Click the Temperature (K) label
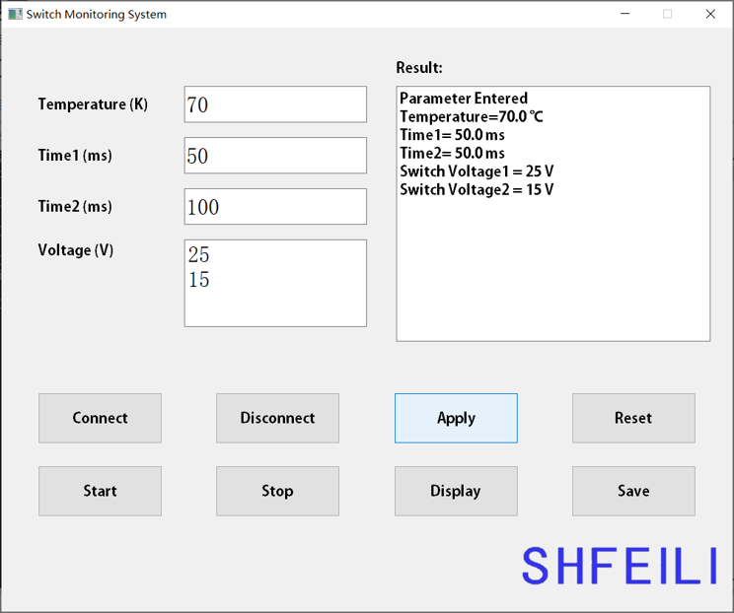734x613 pixels. pos(93,104)
